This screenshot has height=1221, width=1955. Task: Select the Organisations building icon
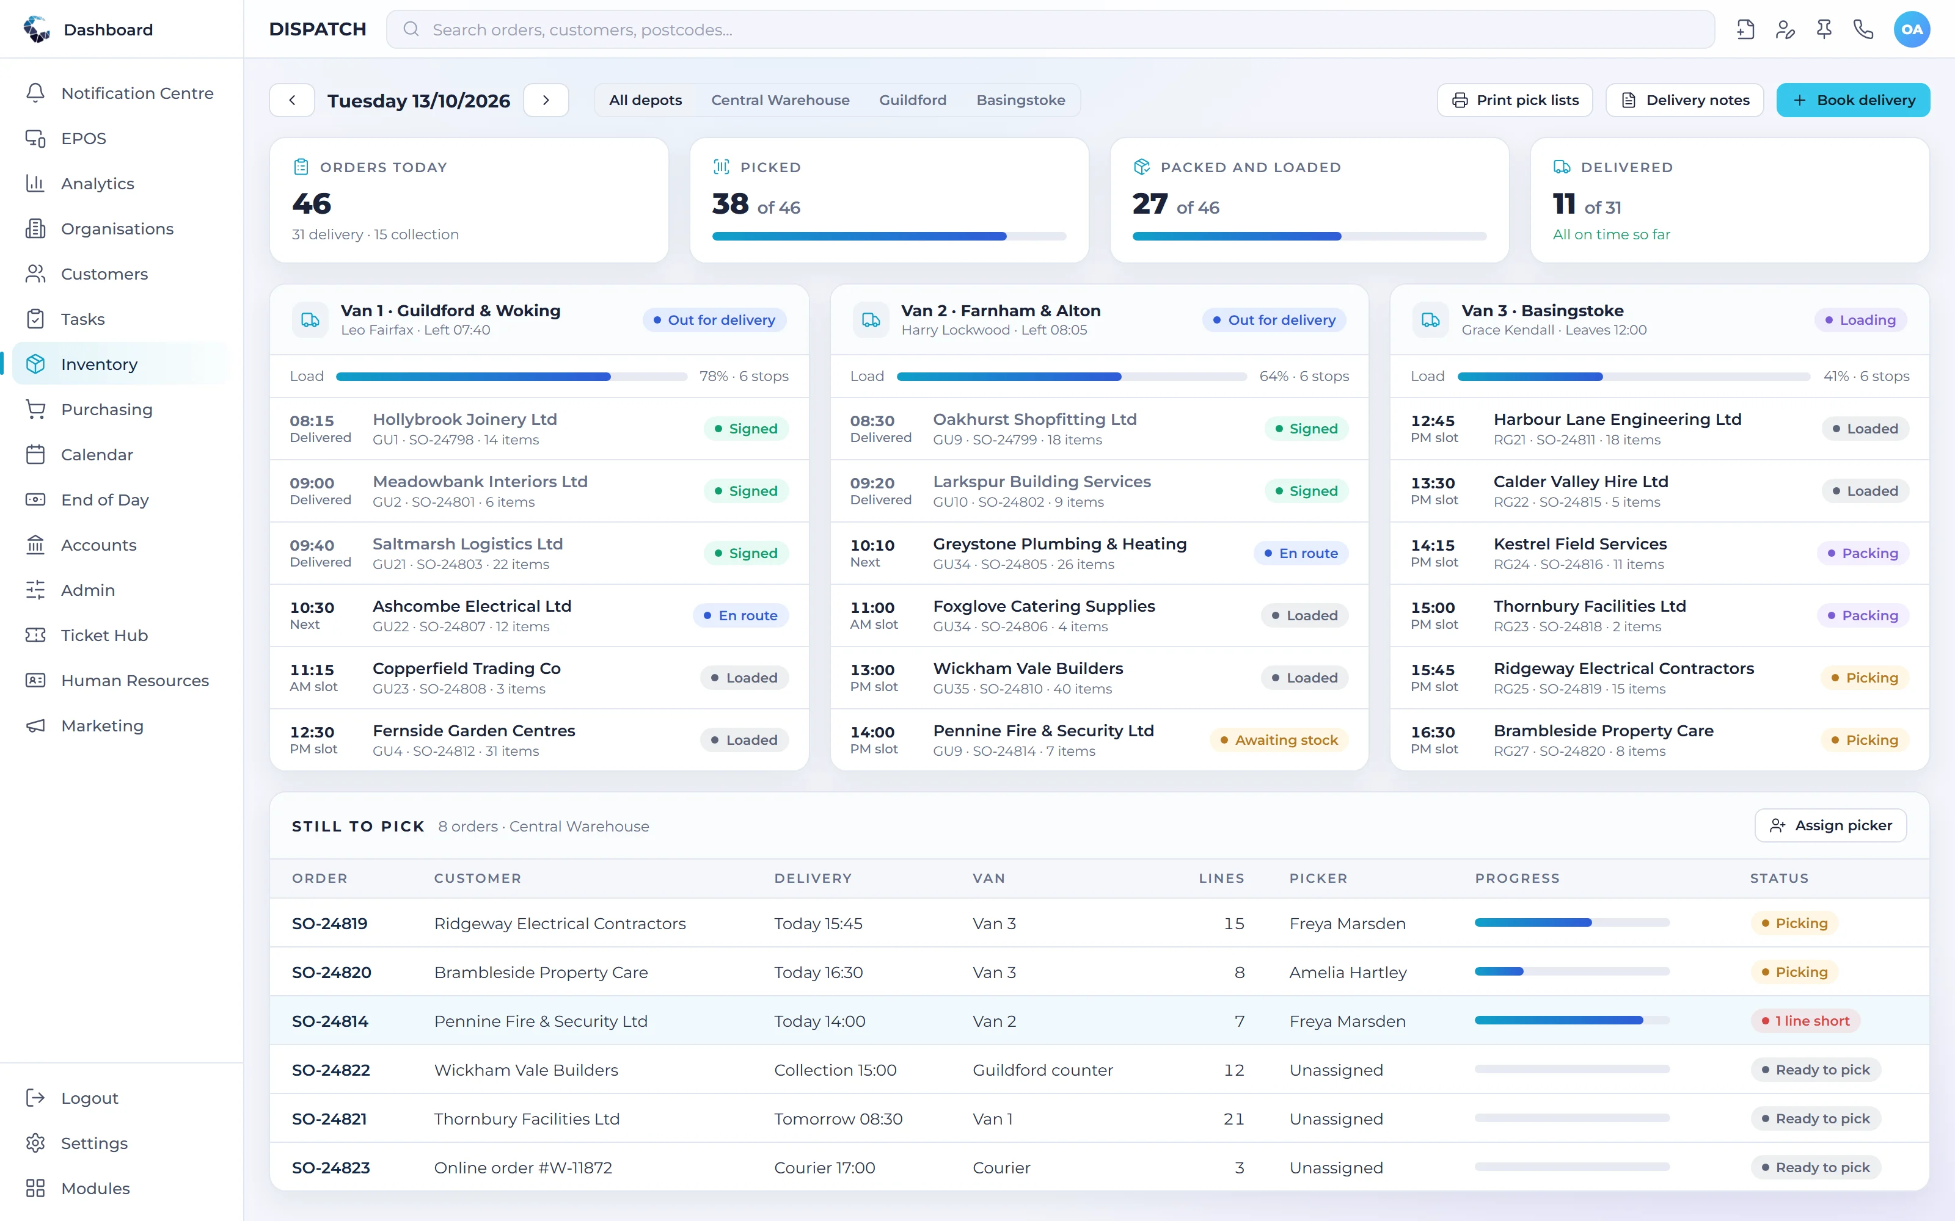pyautogui.click(x=35, y=228)
